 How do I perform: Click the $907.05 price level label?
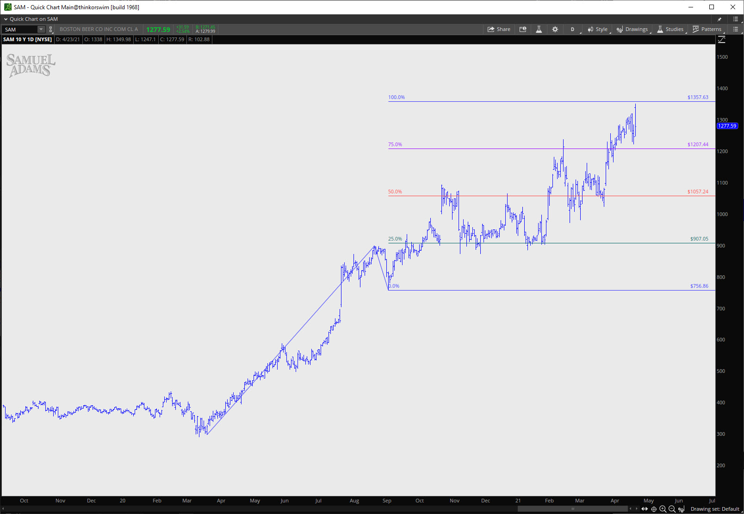699,239
